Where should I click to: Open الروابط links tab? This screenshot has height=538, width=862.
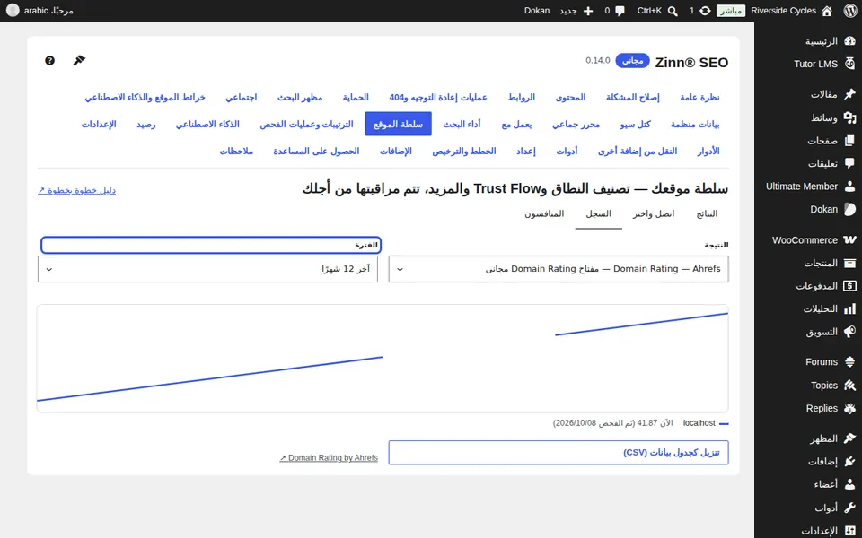tap(521, 97)
